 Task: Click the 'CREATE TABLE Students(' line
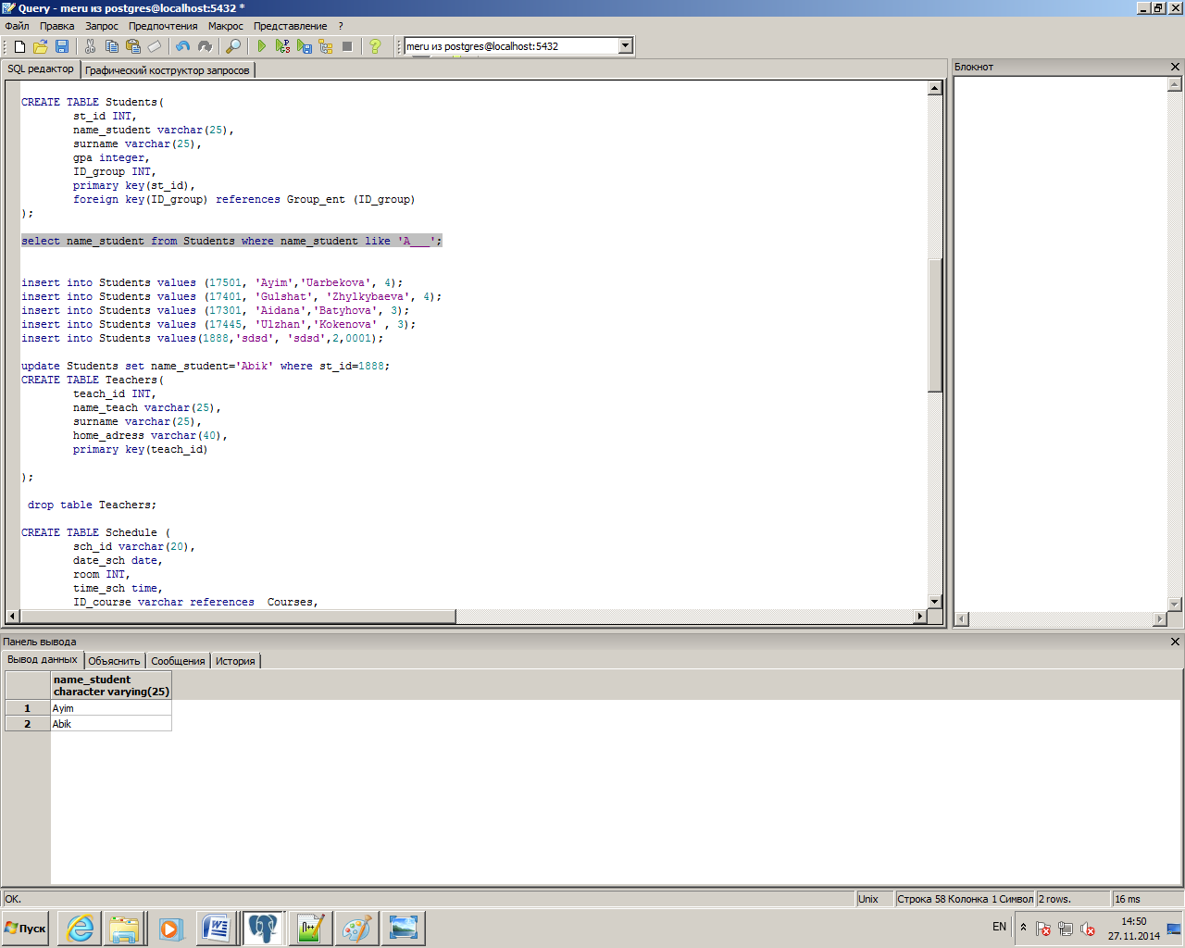tap(93, 102)
